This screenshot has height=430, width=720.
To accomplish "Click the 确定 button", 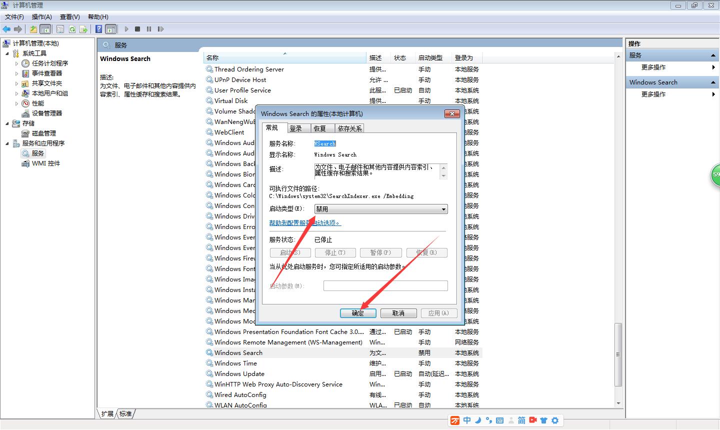I will tap(358, 313).
